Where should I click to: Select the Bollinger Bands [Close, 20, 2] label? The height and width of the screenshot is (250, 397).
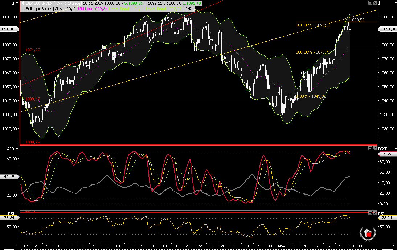[52, 9]
